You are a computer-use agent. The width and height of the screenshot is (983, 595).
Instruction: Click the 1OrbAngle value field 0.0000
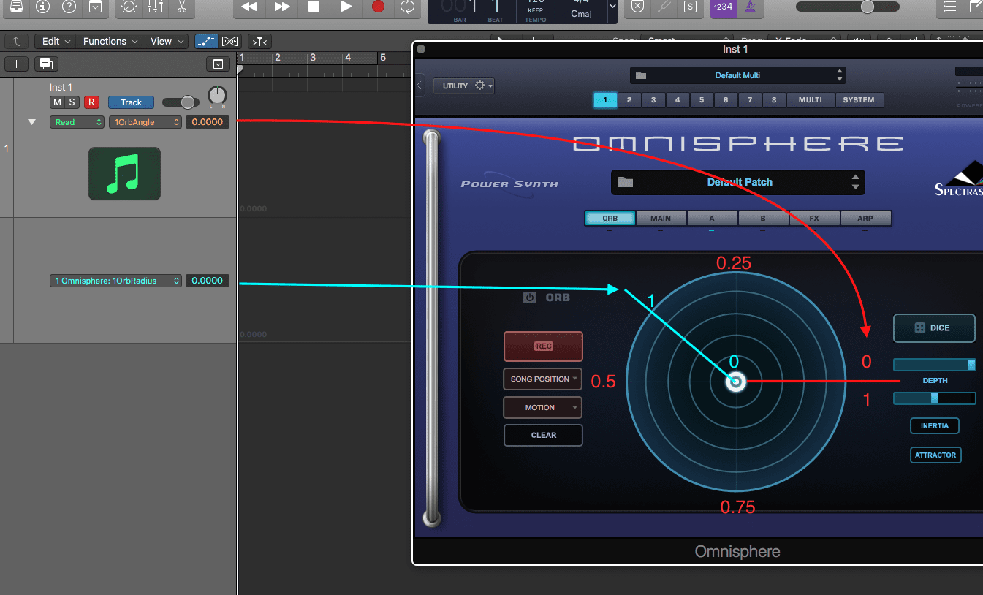[208, 122]
